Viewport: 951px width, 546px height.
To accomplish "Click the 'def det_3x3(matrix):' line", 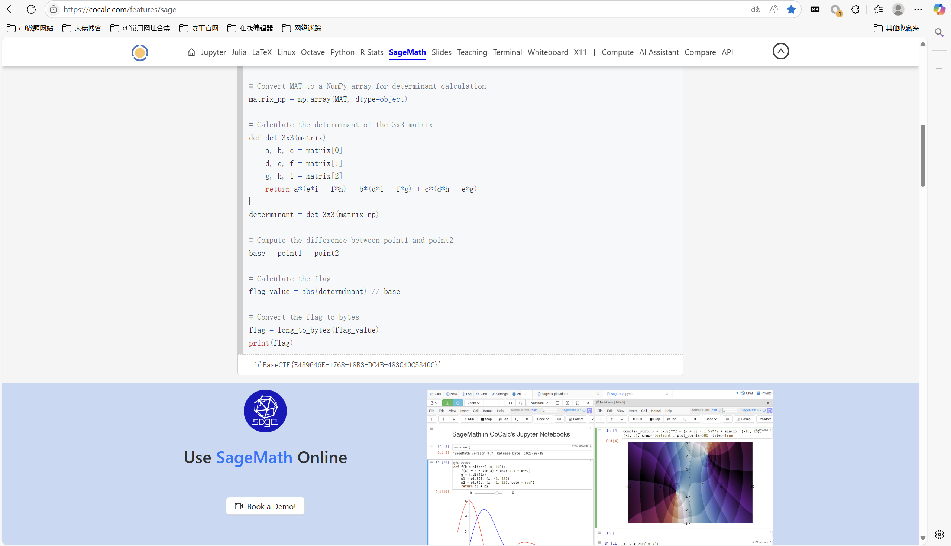I will 289,138.
